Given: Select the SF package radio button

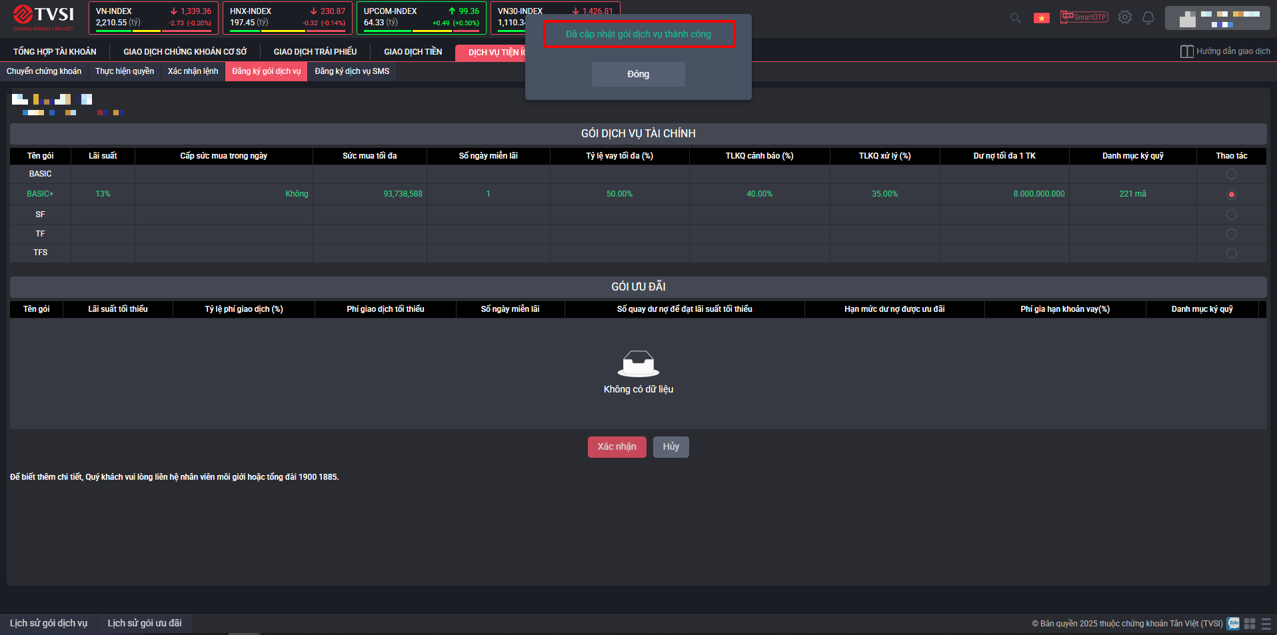Looking at the screenshot, I should 1231,215.
